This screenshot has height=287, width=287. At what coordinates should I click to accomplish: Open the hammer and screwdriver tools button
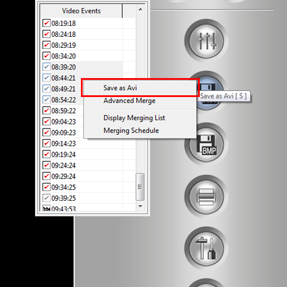[206, 249]
